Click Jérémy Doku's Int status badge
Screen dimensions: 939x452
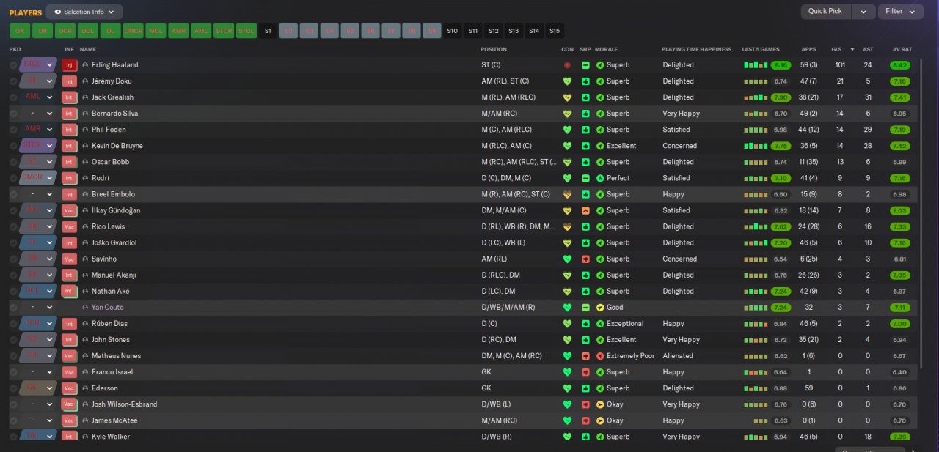tap(70, 81)
